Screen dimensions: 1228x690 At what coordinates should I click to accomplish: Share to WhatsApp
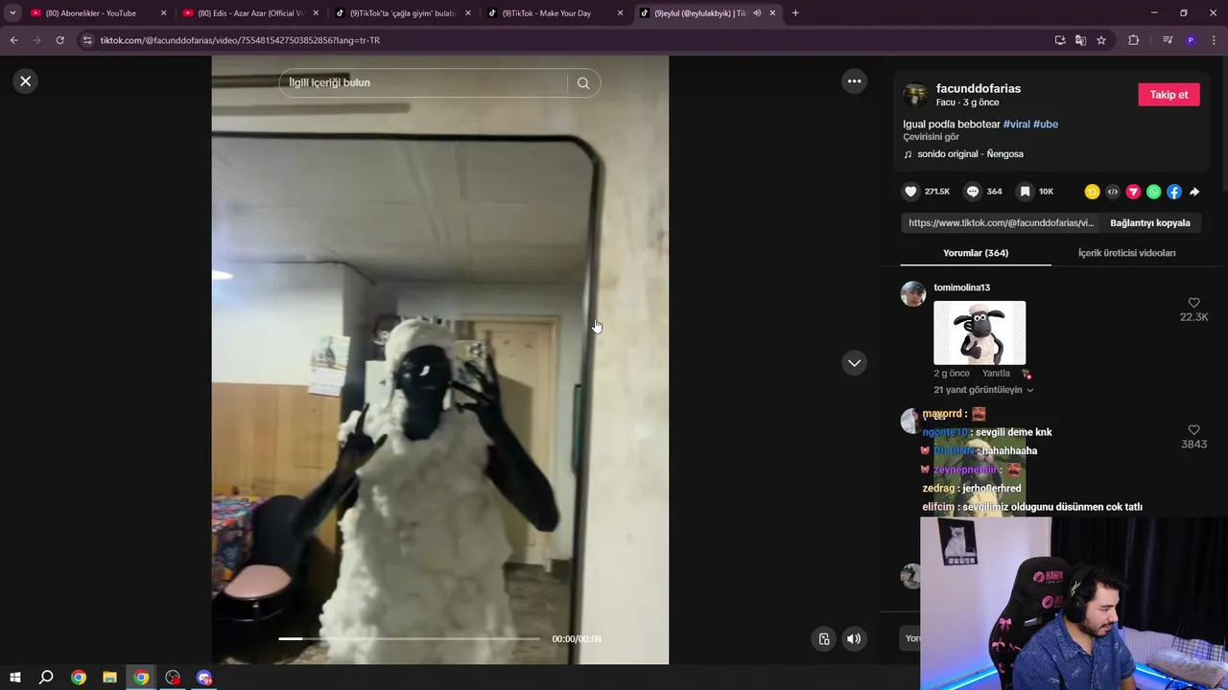(x=1153, y=192)
